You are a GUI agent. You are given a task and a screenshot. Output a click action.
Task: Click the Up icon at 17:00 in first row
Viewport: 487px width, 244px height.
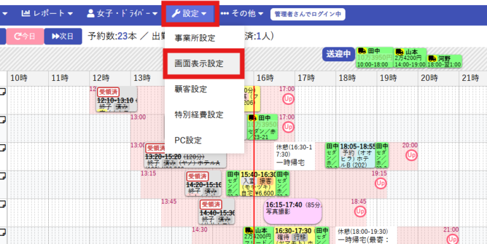click(x=289, y=99)
